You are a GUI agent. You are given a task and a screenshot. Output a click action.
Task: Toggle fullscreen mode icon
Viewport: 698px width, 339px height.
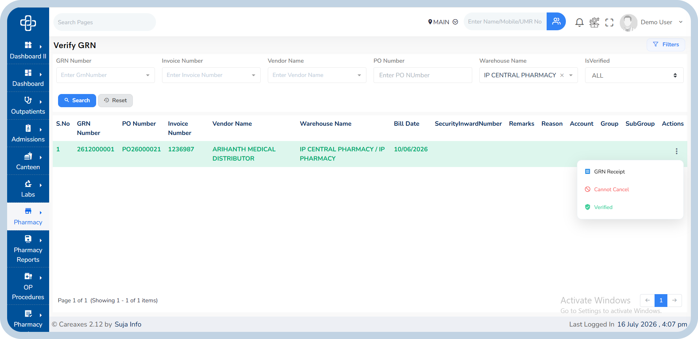609,22
